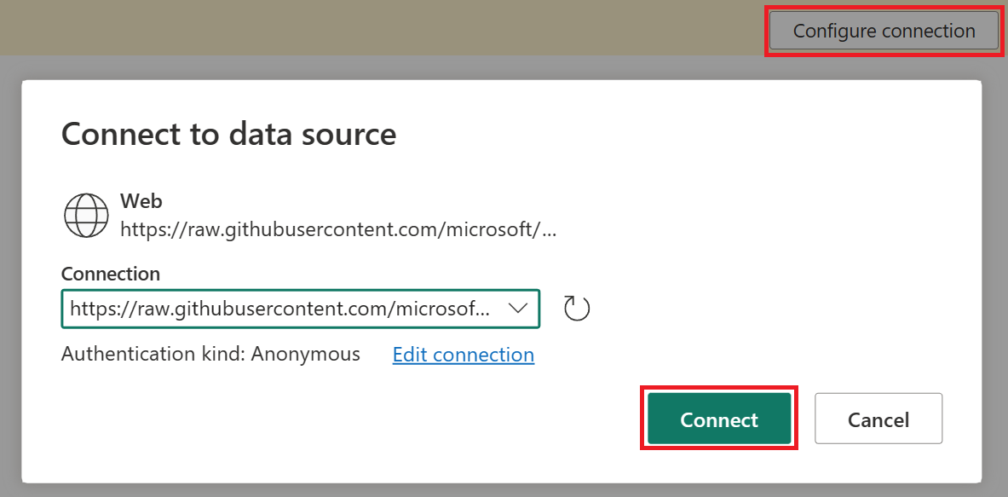Click the Authentication kind: Anonymous text

210,355
